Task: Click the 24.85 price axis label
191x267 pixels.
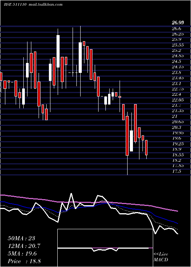Action: 178,56
